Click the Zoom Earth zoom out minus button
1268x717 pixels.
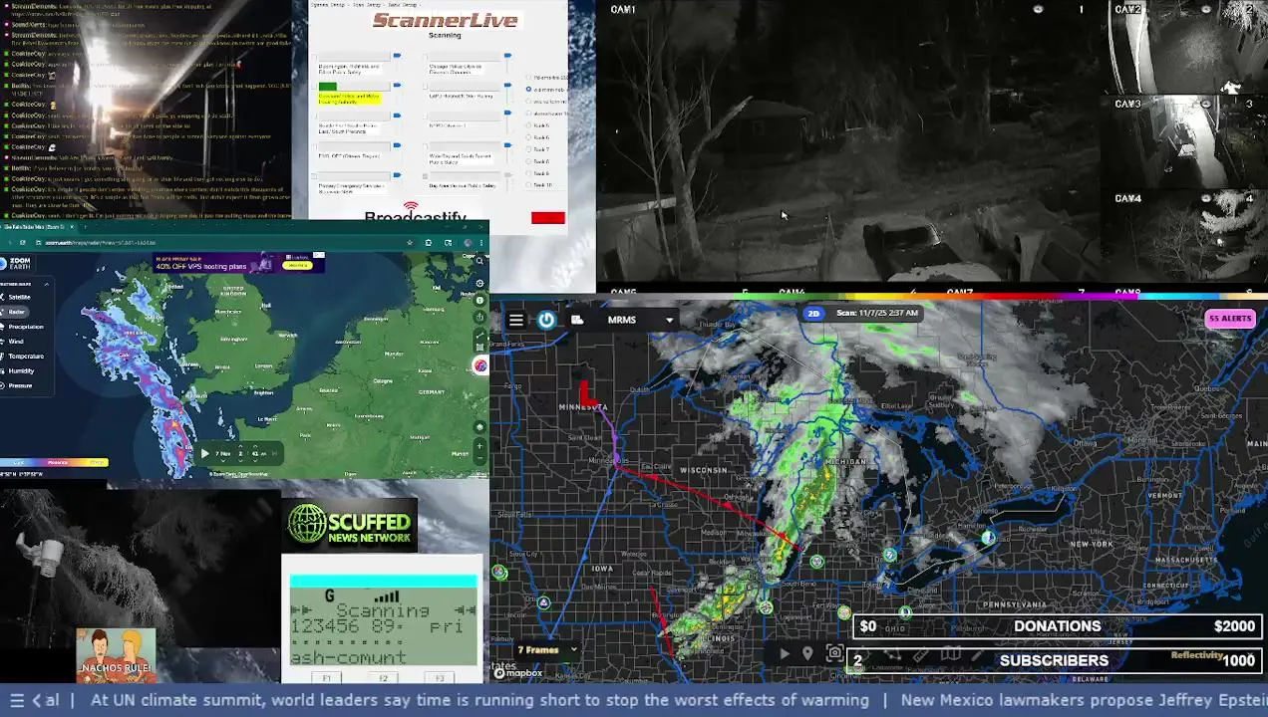(x=479, y=458)
